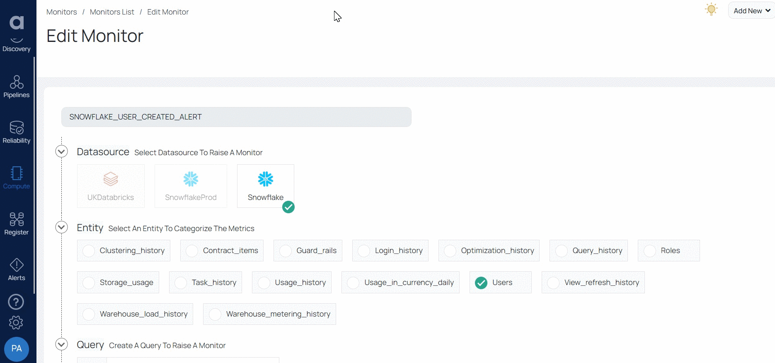Viewport: 775px width, 363px height.
Task: Select the Snowflake datasource card
Action: coord(266,186)
